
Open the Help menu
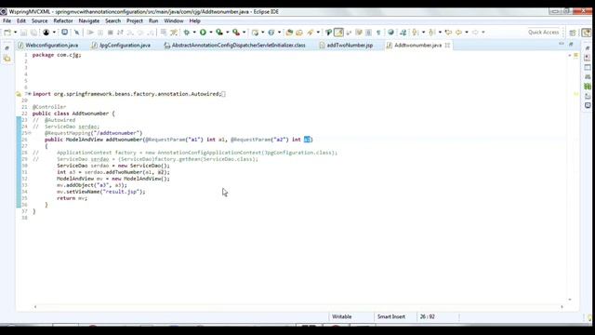point(194,20)
